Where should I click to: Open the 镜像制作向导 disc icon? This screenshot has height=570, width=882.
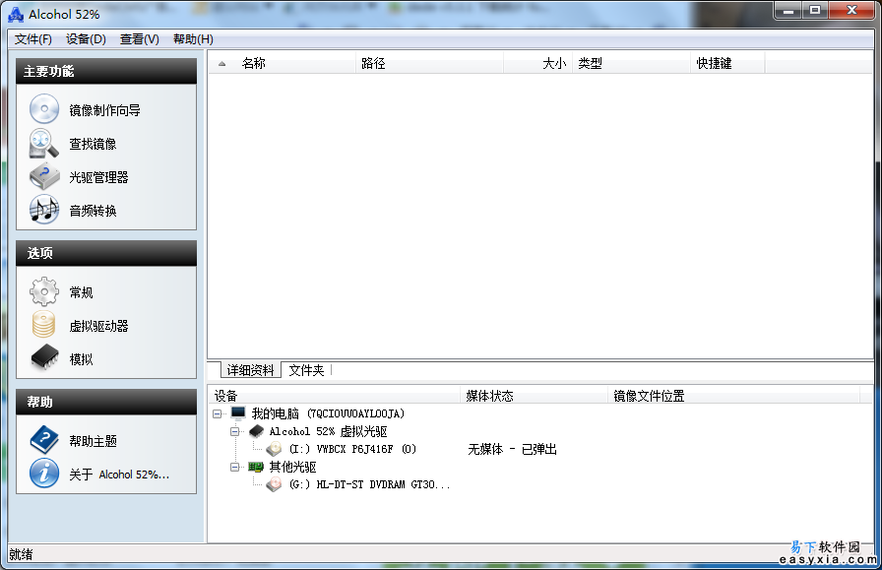(44, 109)
